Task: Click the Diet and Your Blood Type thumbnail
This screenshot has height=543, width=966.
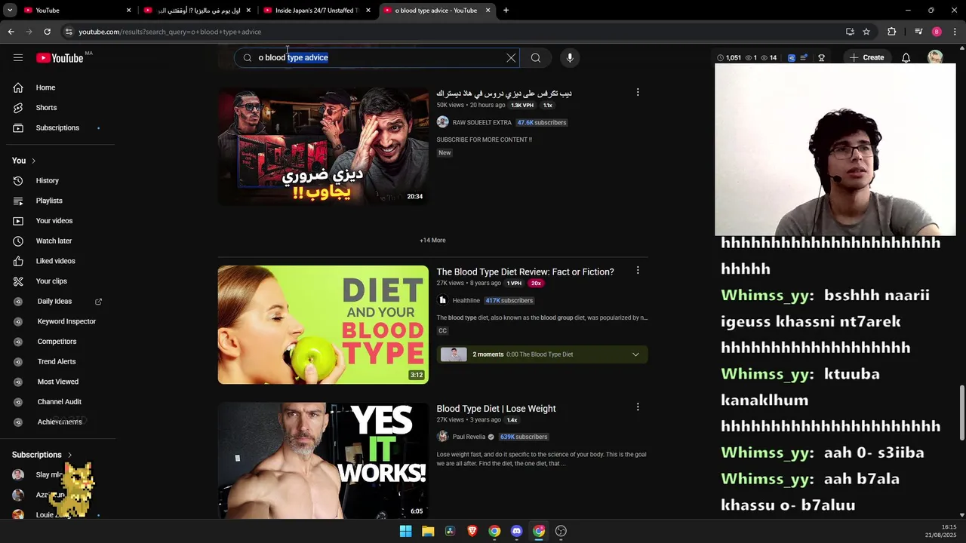Action: pos(323,324)
